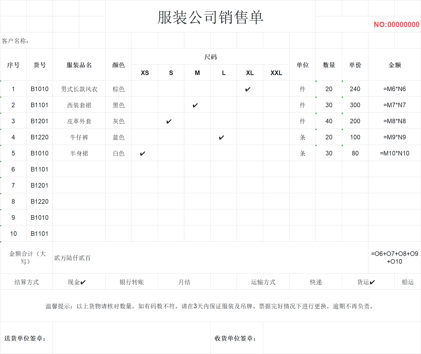Select the 送货单位签章 signature cell
The image size is (421, 354).
(25, 338)
